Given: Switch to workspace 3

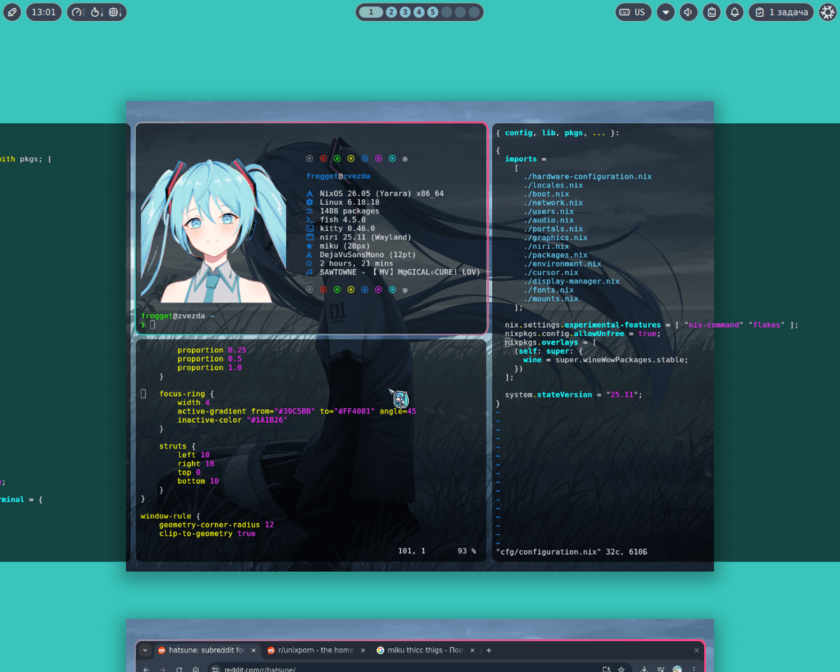Looking at the screenshot, I should coord(405,12).
